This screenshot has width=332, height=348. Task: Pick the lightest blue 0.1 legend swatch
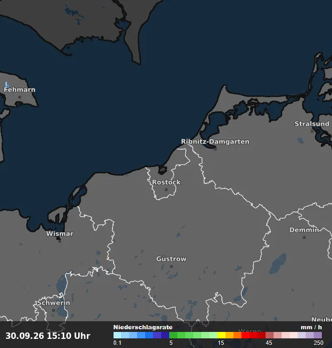[x=117, y=335]
